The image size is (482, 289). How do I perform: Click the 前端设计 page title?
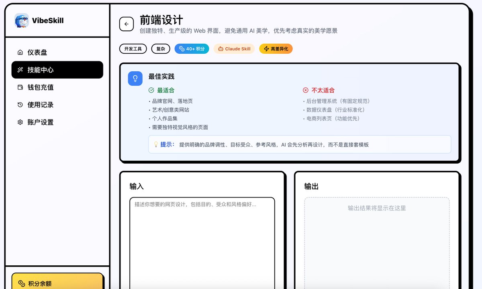(161, 20)
